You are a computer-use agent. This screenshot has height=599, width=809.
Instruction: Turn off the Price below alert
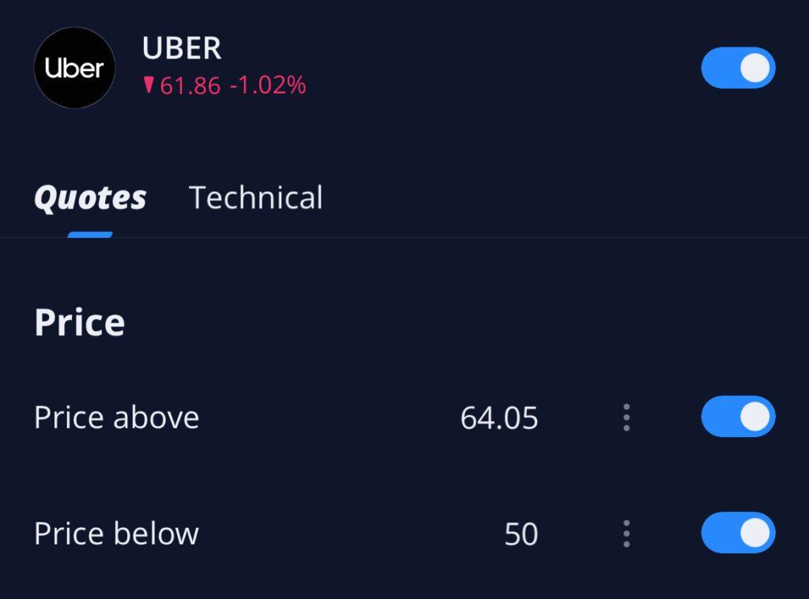[738, 533]
